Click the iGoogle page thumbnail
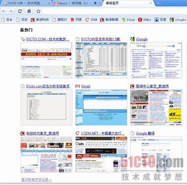 point(156,60)
